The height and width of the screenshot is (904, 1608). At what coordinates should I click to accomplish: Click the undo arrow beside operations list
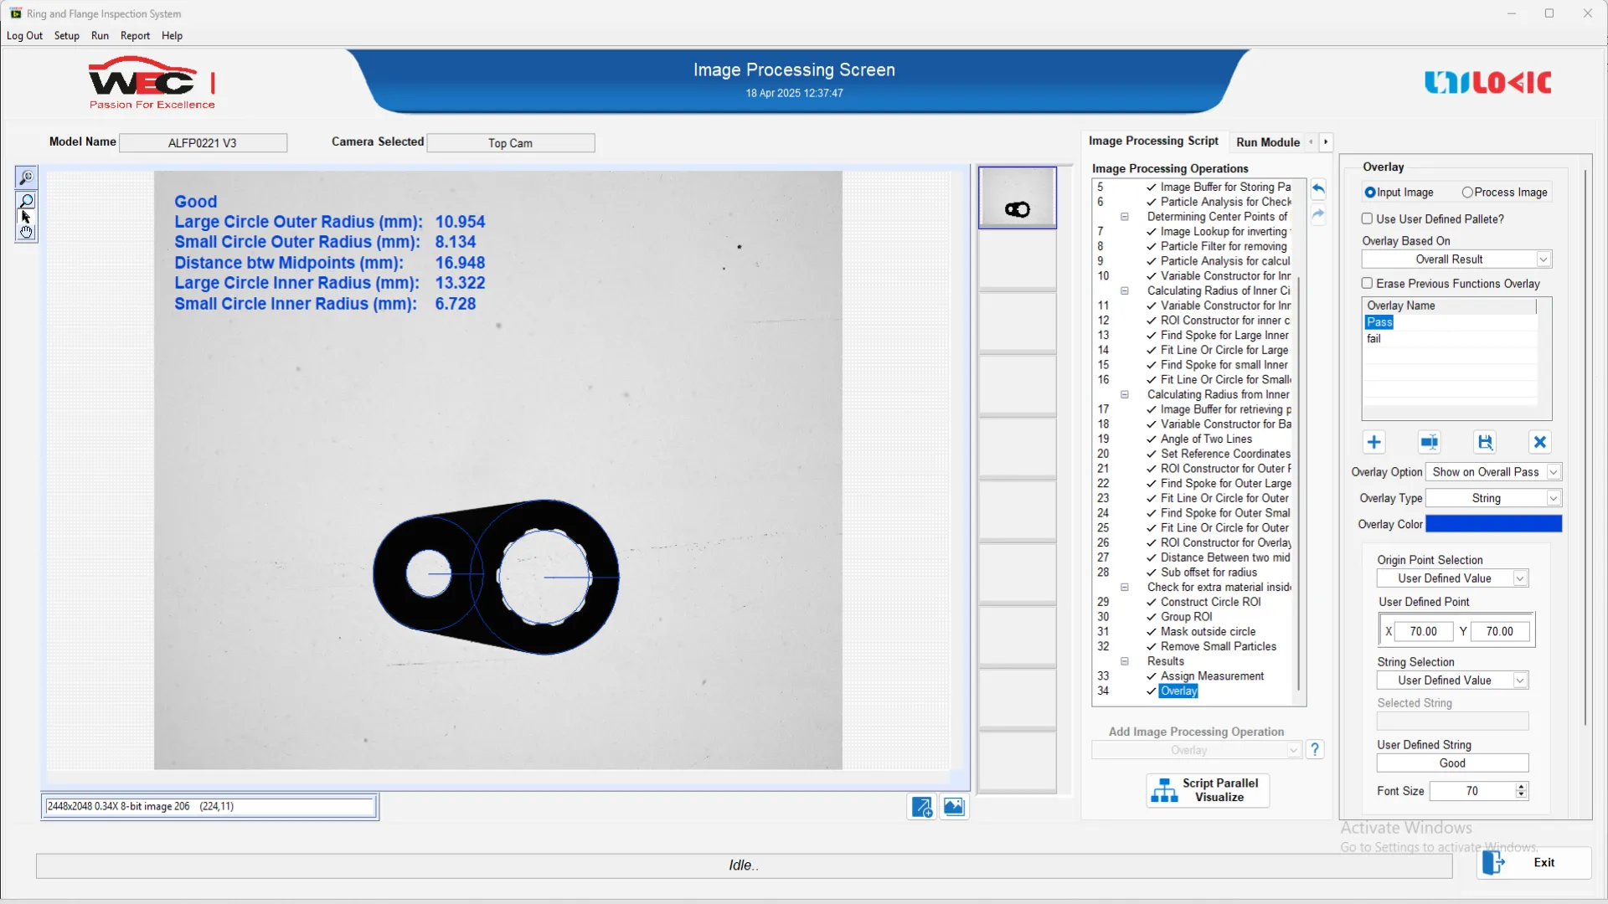click(1318, 189)
